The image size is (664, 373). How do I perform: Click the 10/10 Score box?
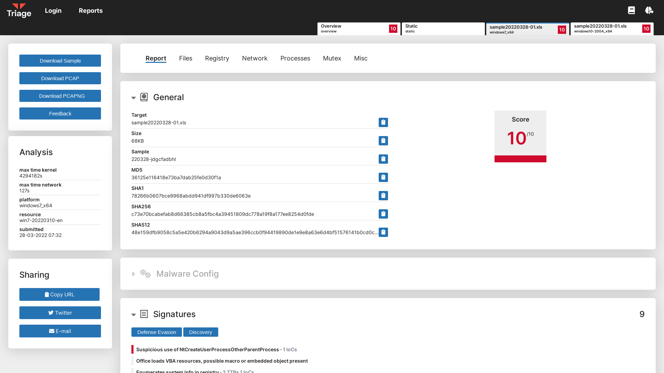pyautogui.click(x=520, y=136)
